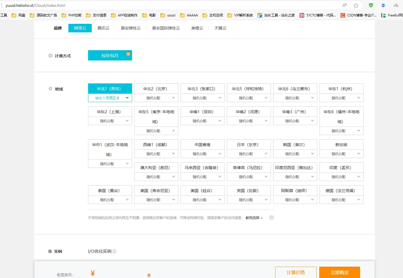
Task: Click the browser address bar URL
Action: click(x=36, y=5)
